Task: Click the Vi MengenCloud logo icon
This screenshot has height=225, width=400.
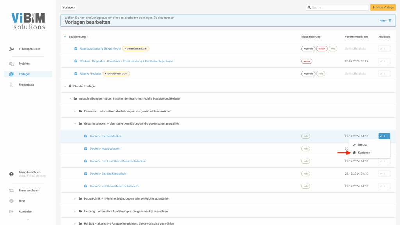Action: click(x=11, y=49)
